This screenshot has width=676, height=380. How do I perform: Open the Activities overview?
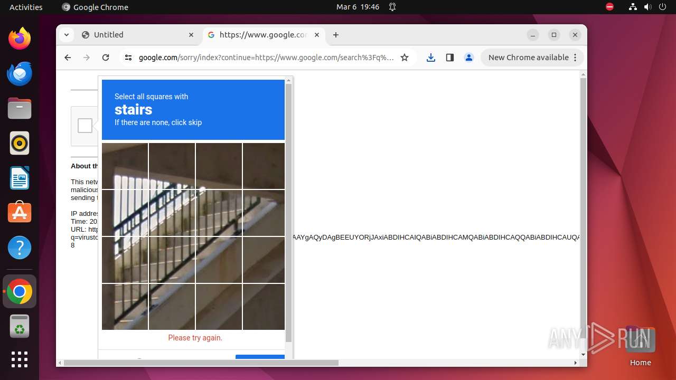click(26, 7)
